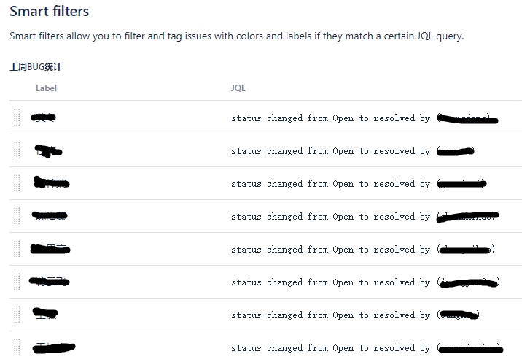Select the third row's drag handle

17,183
